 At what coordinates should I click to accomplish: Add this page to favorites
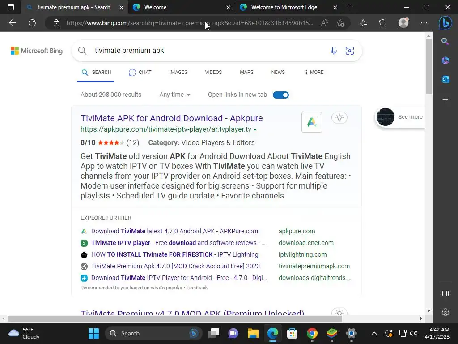click(x=340, y=23)
